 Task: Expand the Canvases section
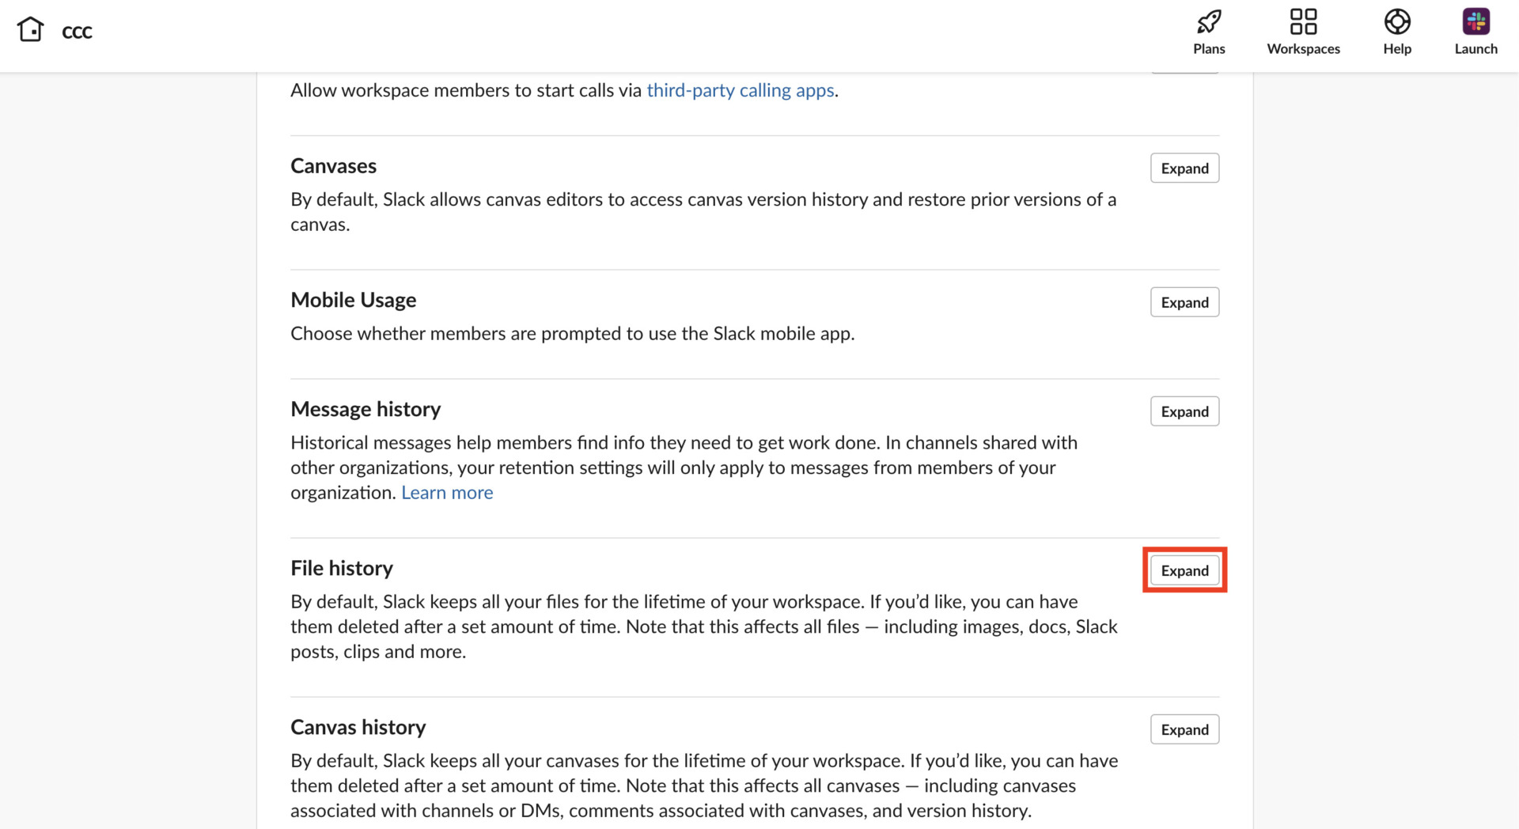(x=1184, y=168)
